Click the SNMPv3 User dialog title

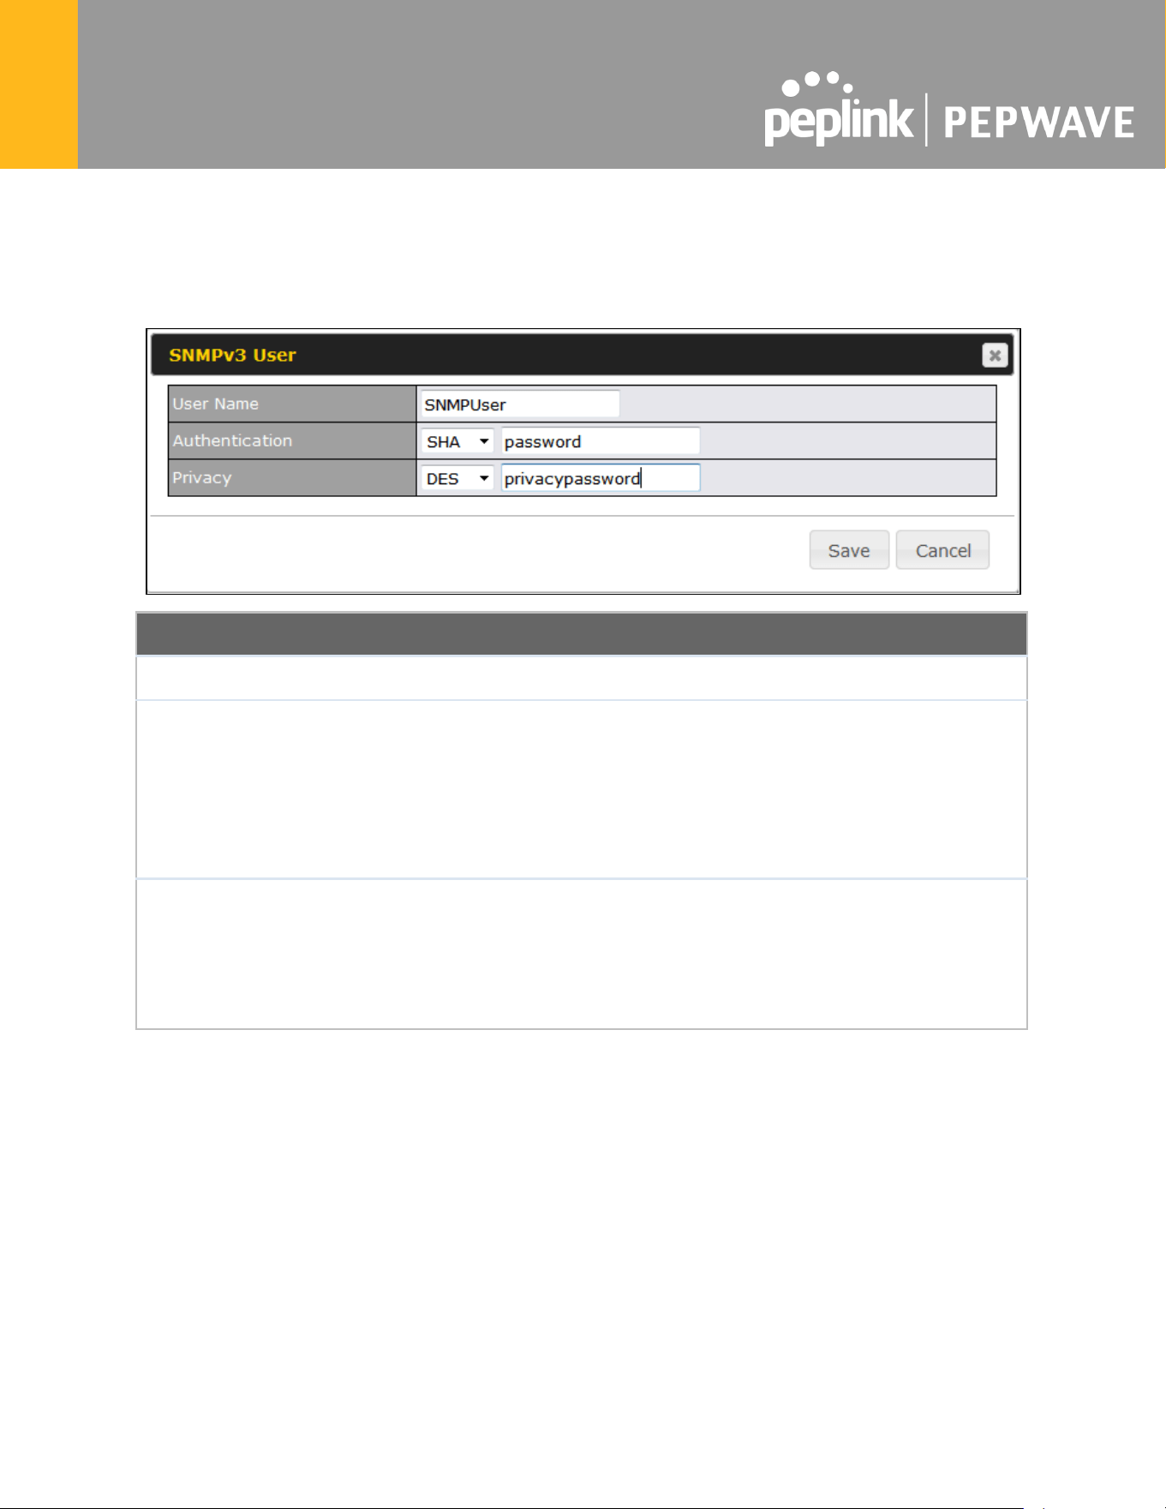pos(232,355)
